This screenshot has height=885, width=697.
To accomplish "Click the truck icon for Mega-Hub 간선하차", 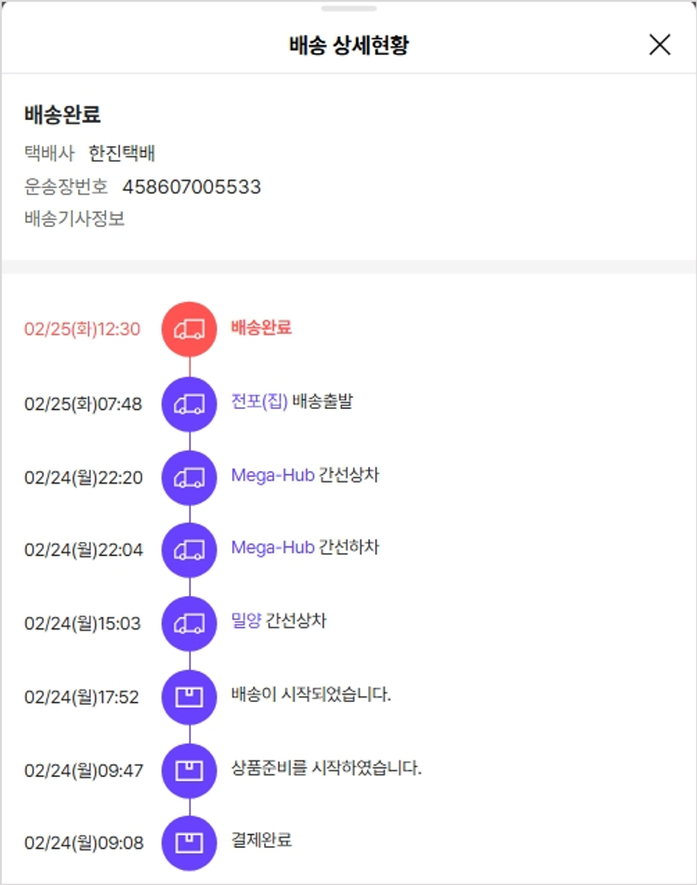I will tap(190, 549).
